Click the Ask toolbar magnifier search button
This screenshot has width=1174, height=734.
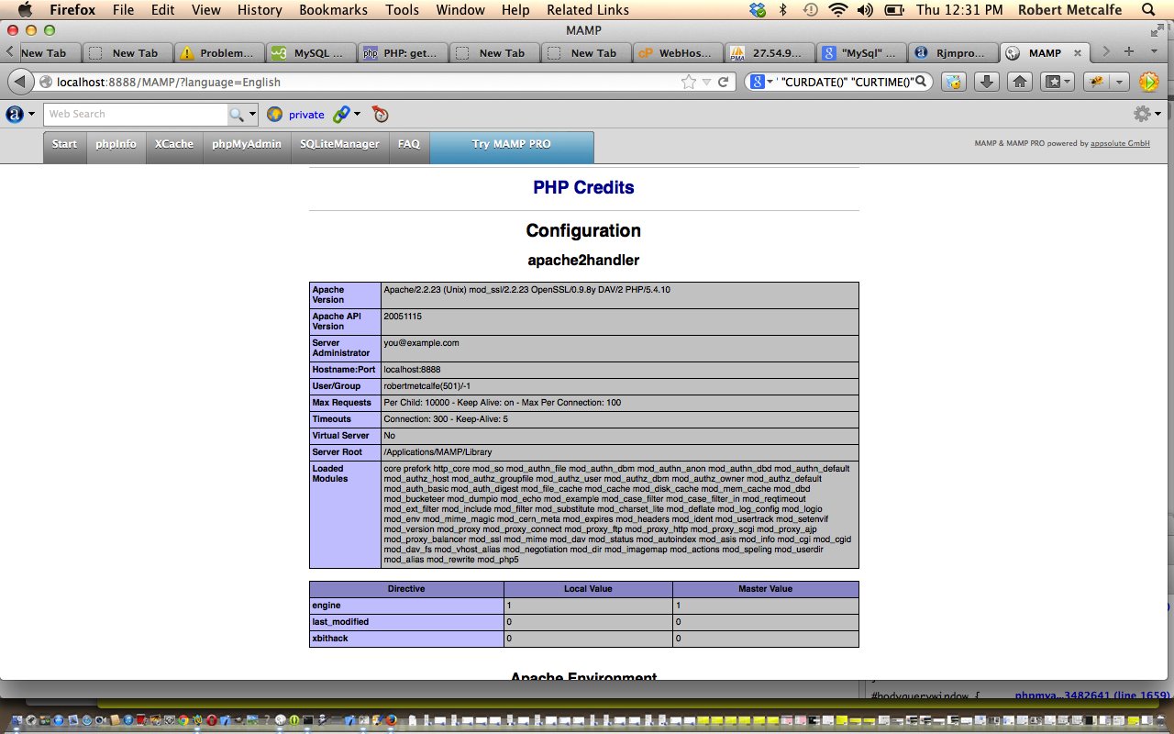click(x=238, y=115)
